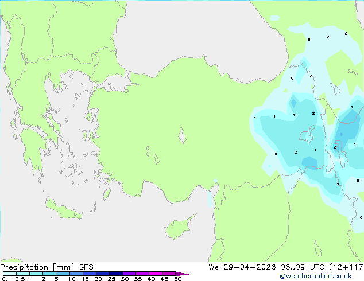Click the legend value "50"
This screenshot has width=364, height=281.
pyautogui.click(x=177, y=279)
